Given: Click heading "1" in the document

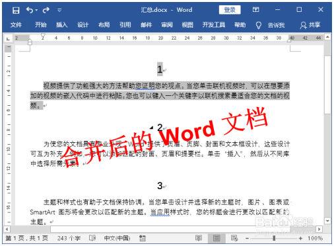Looking at the screenshot, I should (x=160, y=69).
